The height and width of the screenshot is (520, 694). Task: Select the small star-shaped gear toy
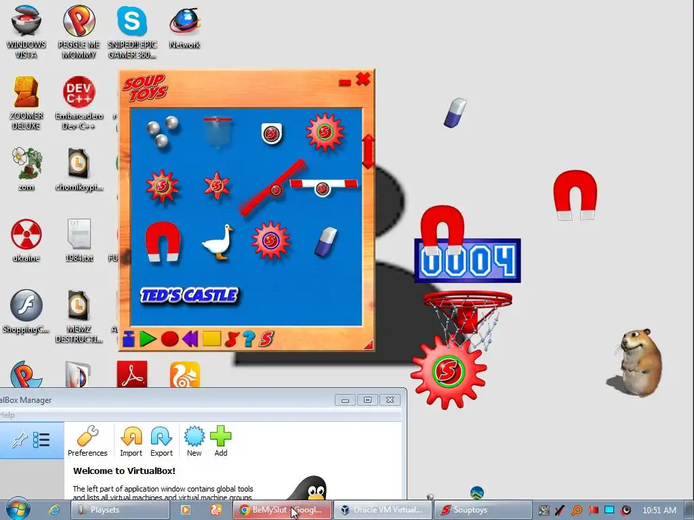coord(216,186)
